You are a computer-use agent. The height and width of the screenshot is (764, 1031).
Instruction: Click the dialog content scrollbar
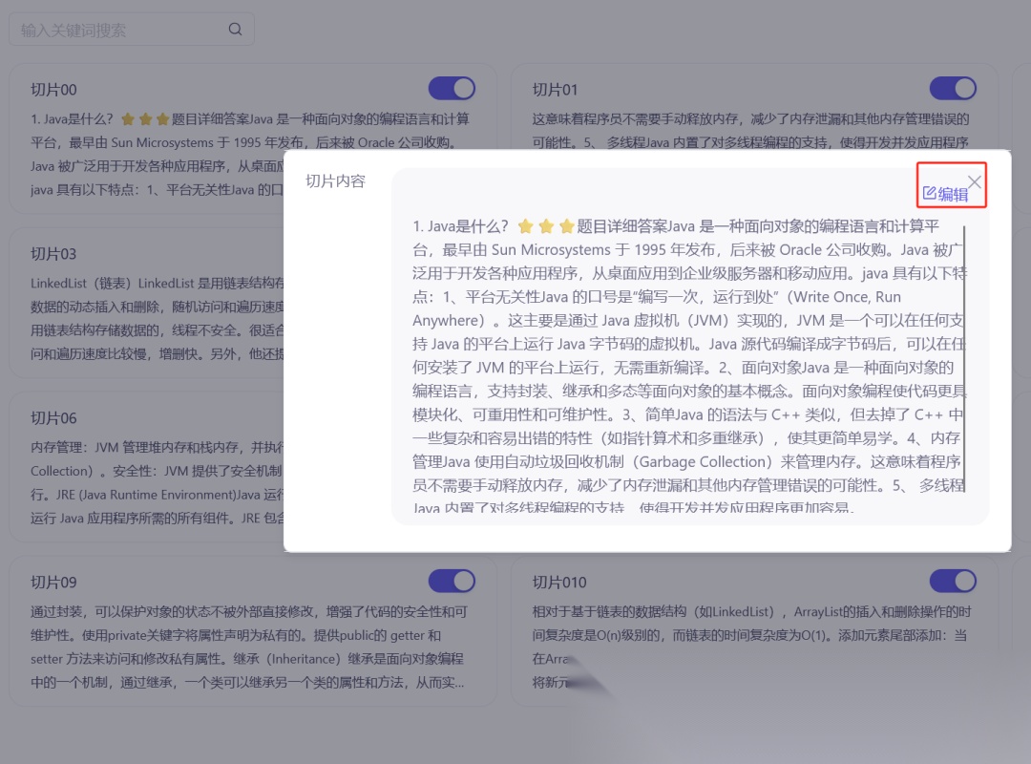coord(964,359)
